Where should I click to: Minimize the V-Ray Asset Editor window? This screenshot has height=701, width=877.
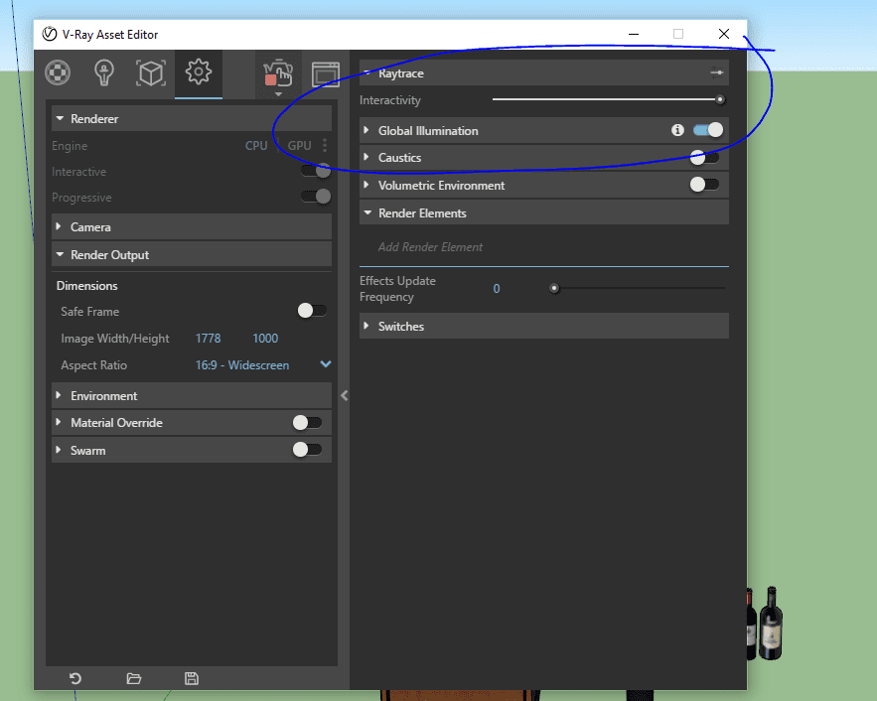633,34
